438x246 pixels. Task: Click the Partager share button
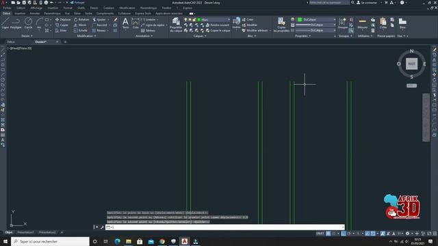pos(77,3)
